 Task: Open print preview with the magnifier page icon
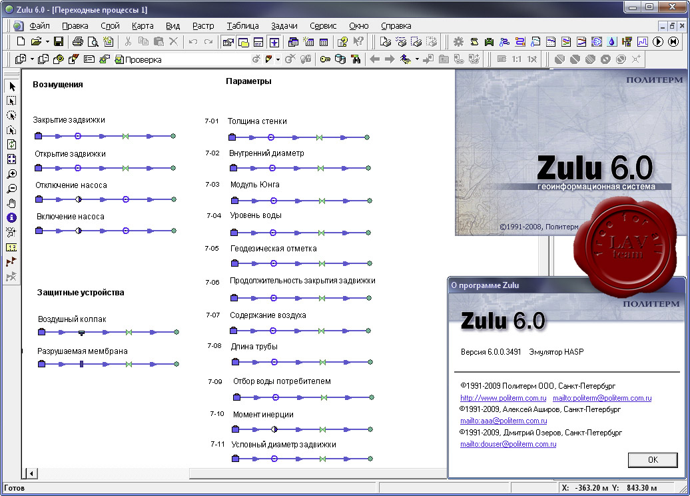(93, 42)
